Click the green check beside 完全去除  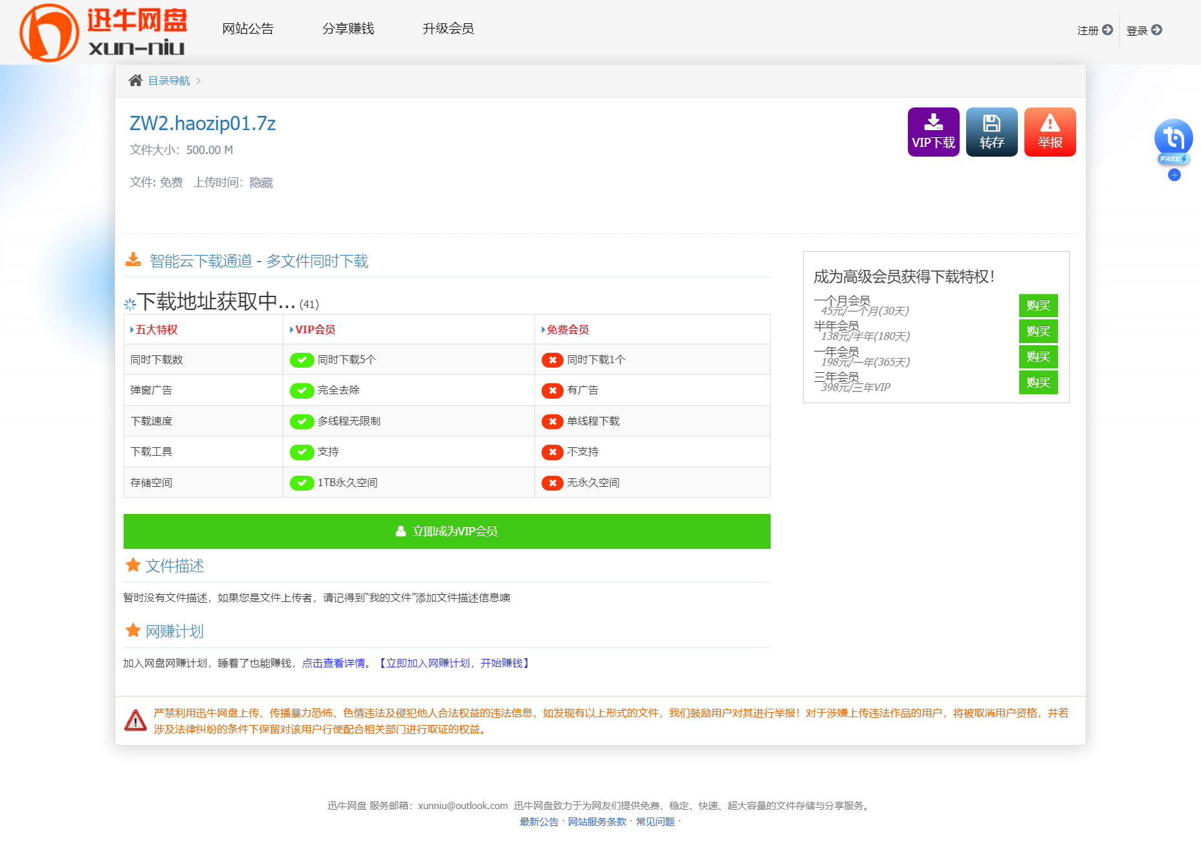[x=302, y=390]
